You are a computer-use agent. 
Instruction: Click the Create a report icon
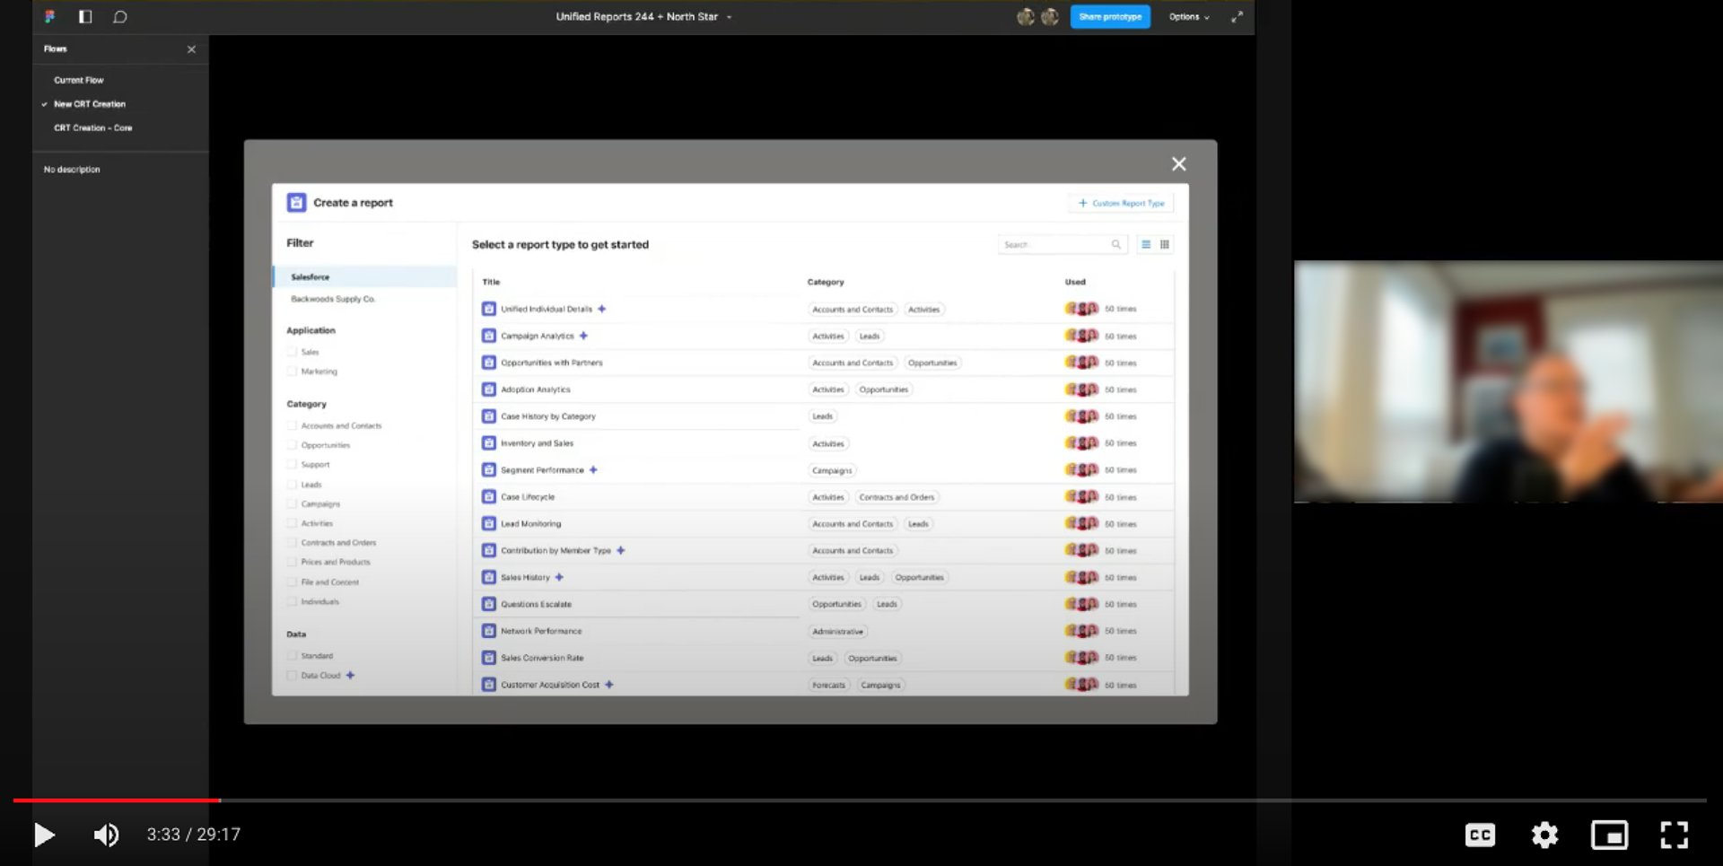[x=296, y=203]
